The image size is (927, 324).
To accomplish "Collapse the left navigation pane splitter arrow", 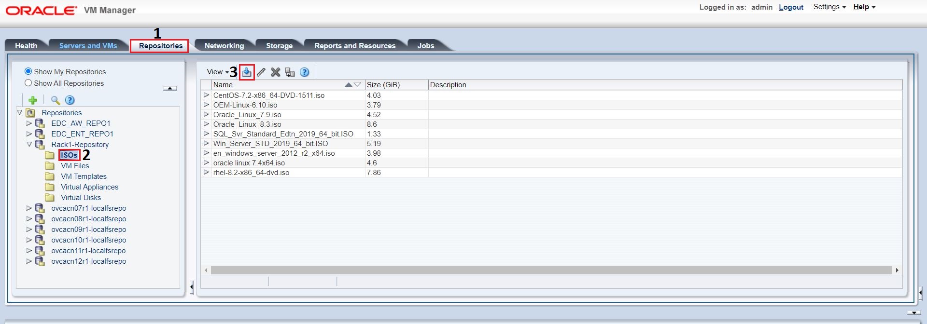I will tap(192, 287).
